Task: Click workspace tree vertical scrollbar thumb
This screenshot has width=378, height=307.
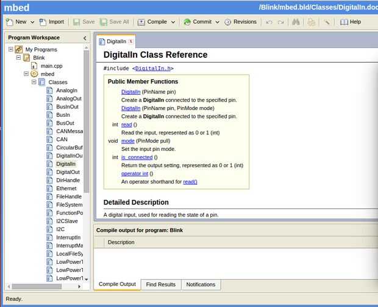Action: click(86, 122)
